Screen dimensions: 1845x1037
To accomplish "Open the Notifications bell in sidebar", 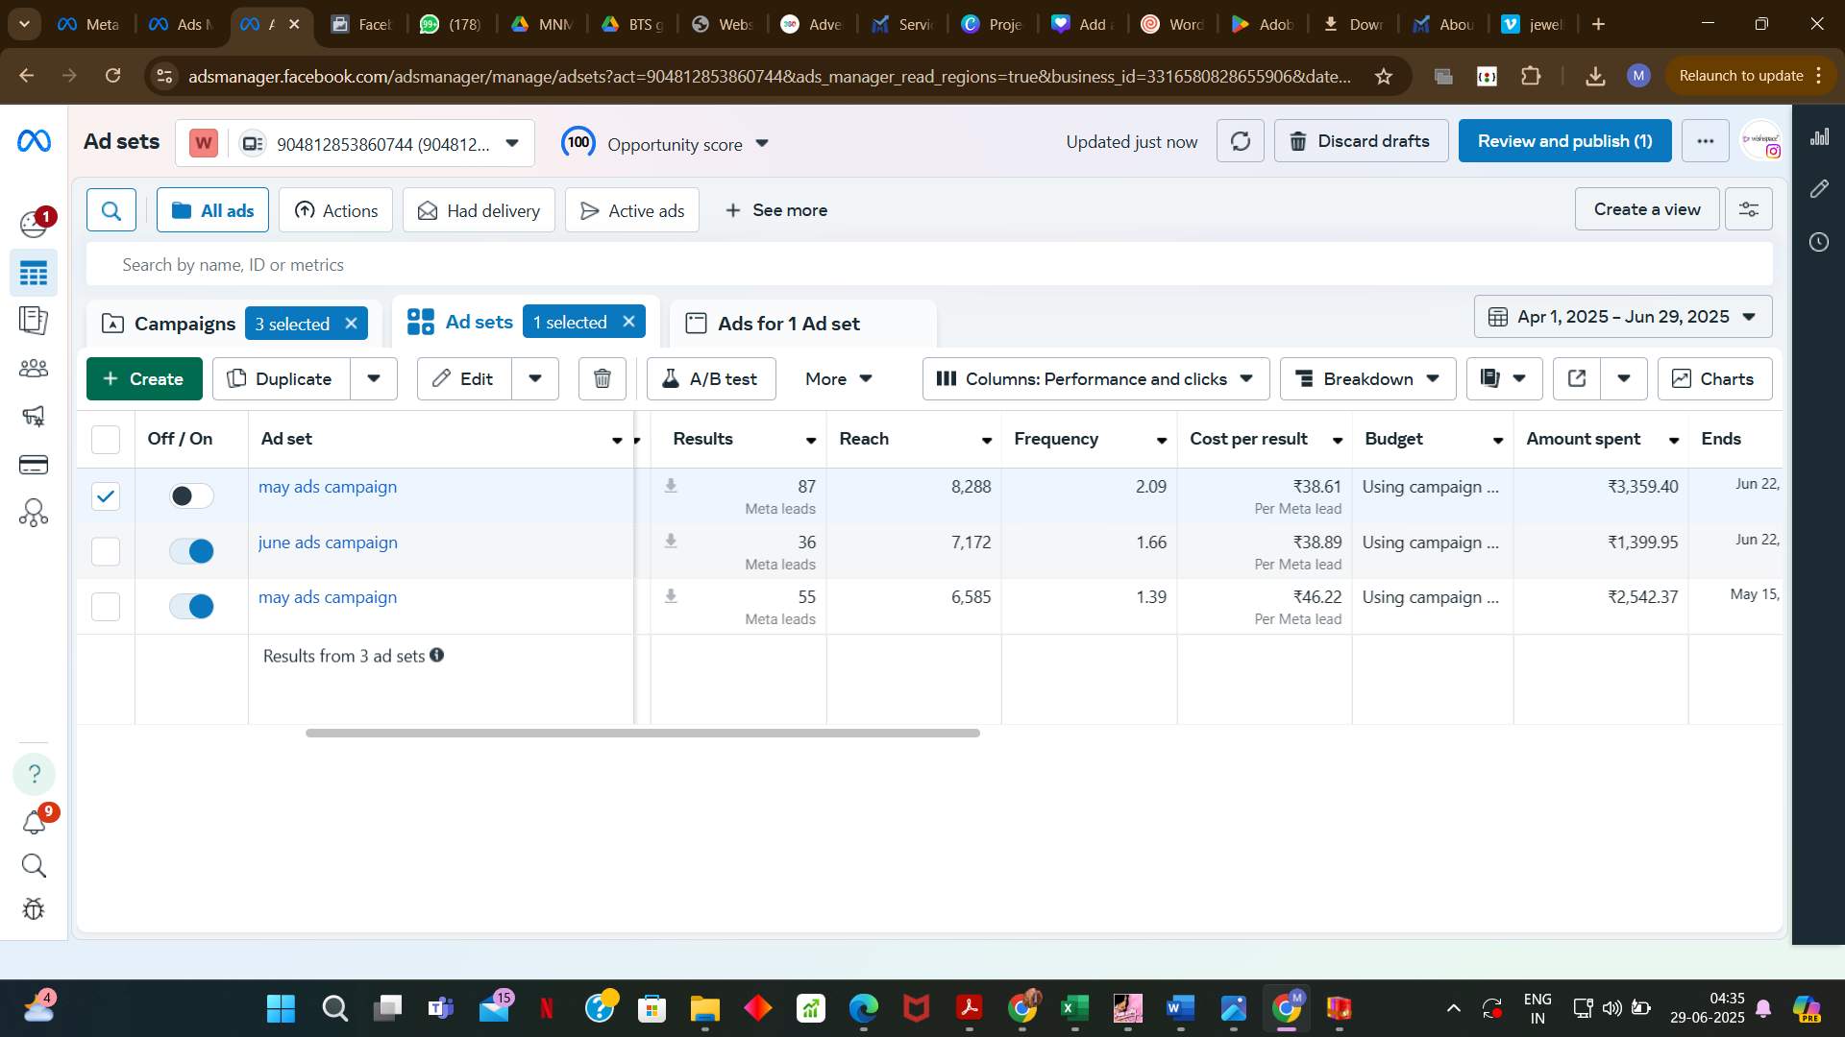I will (34, 822).
